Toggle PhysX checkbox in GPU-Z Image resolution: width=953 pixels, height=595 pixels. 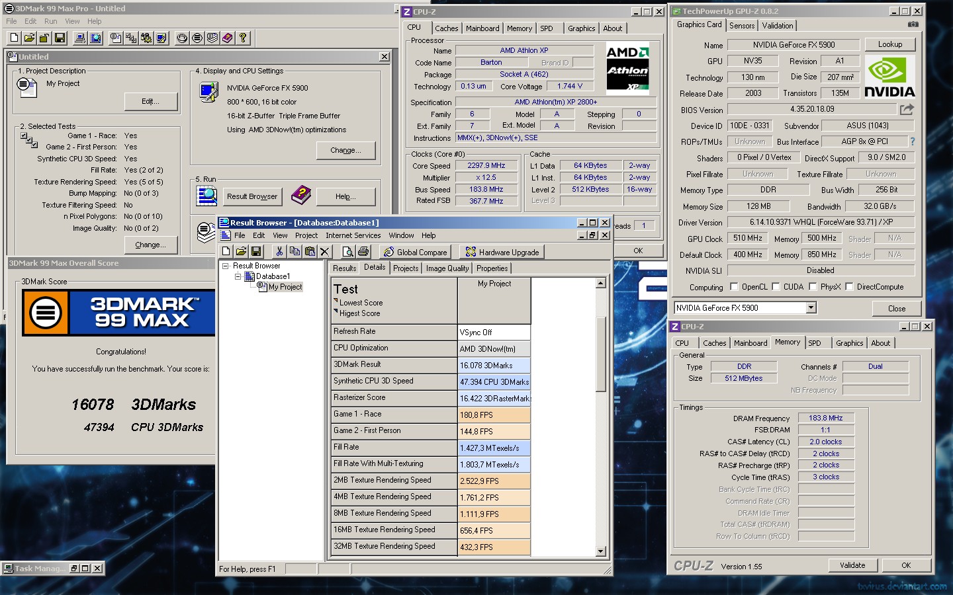coord(813,287)
